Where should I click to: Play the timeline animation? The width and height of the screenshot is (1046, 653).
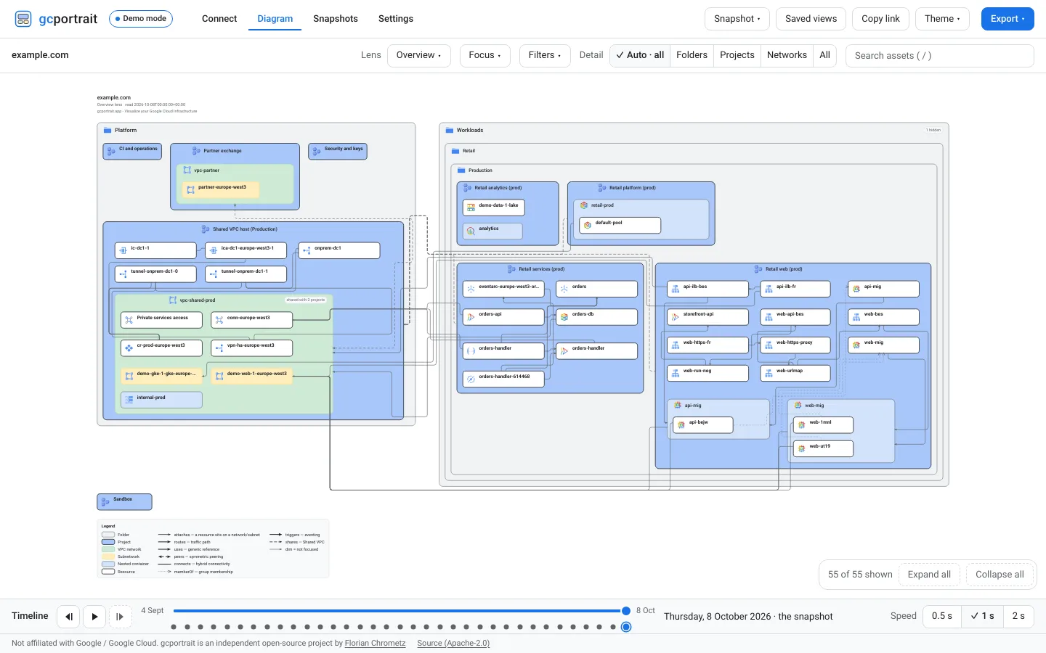coord(94,617)
